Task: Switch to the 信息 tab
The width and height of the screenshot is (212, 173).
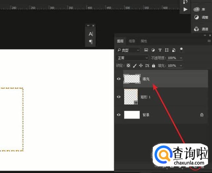Action: (132, 41)
